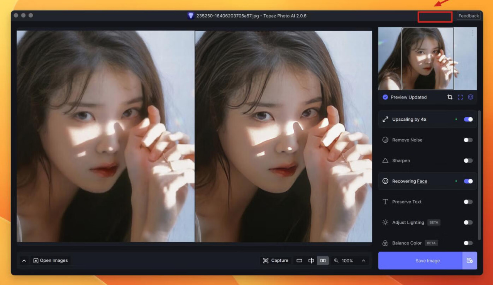The width and height of the screenshot is (493, 285).
Task: Click the Topaz logo in the title bar
Action: [191, 16]
